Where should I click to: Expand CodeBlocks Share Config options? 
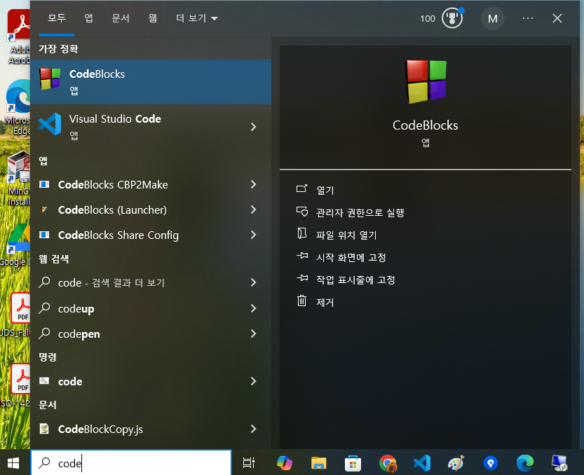pos(253,235)
